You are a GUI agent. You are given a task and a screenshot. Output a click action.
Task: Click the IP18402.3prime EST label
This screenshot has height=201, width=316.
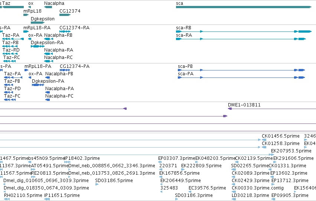coord(82,158)
